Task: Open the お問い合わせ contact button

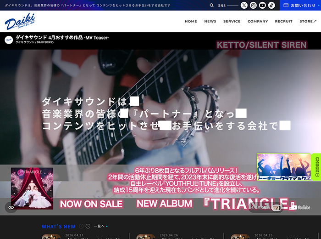Action: pyautogui.click(x=300, y=6)
